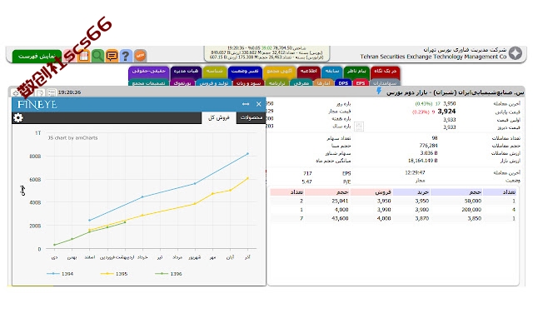533x333 pixels.
Task: Select the فروش کل tab in FINEYE
Action: point(218,117)
